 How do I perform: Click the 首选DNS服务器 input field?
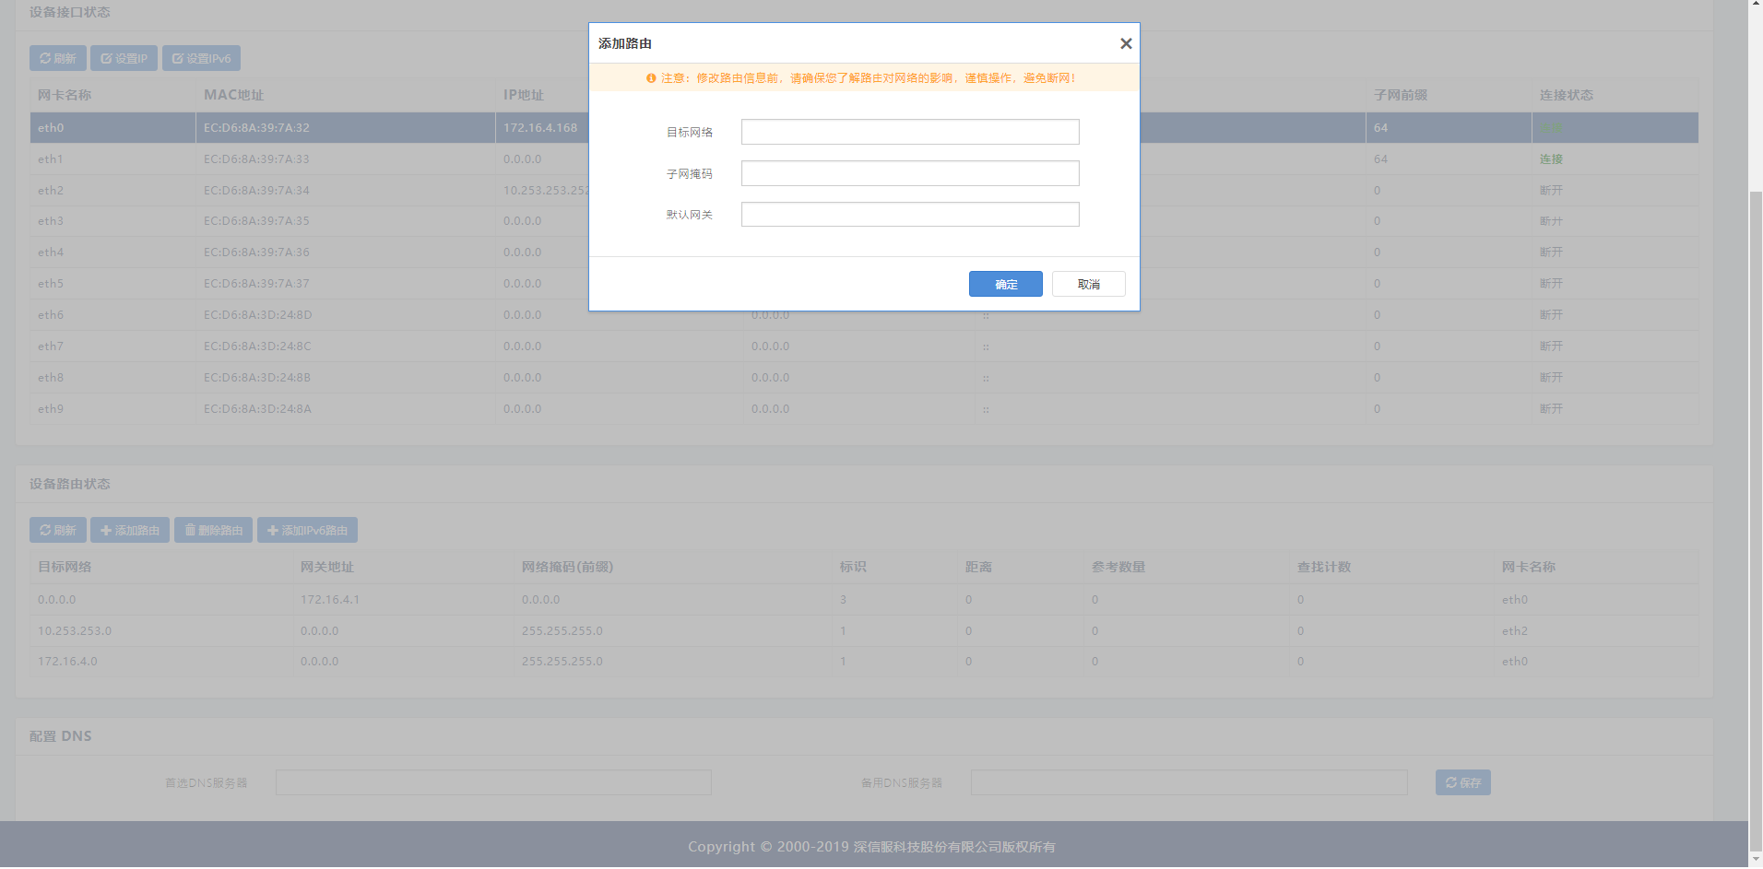(x=493, y=782)
